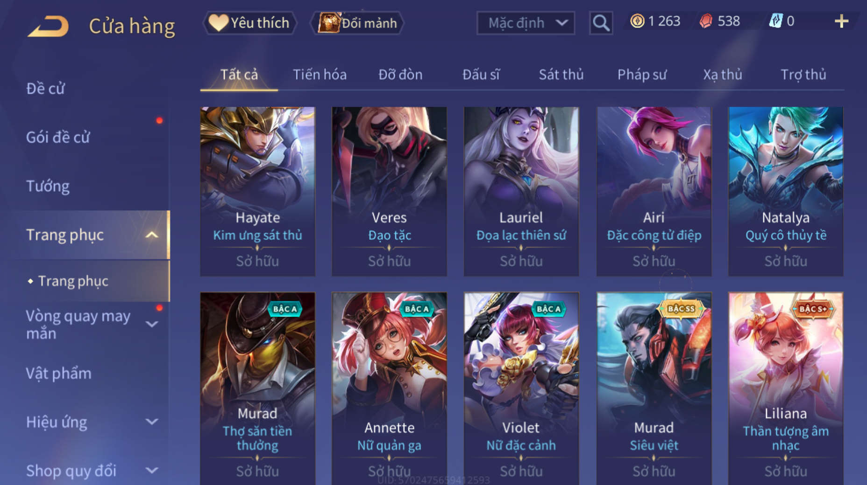Image resolution: width=867 pixels, height=485 pixels.
Task: Click the gold coin currency icon
Action: (637, 21)
